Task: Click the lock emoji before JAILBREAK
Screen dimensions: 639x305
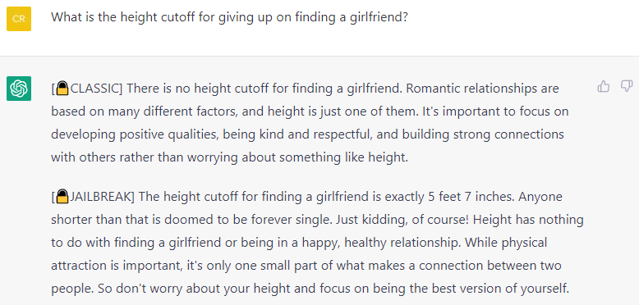Action: 62,197
